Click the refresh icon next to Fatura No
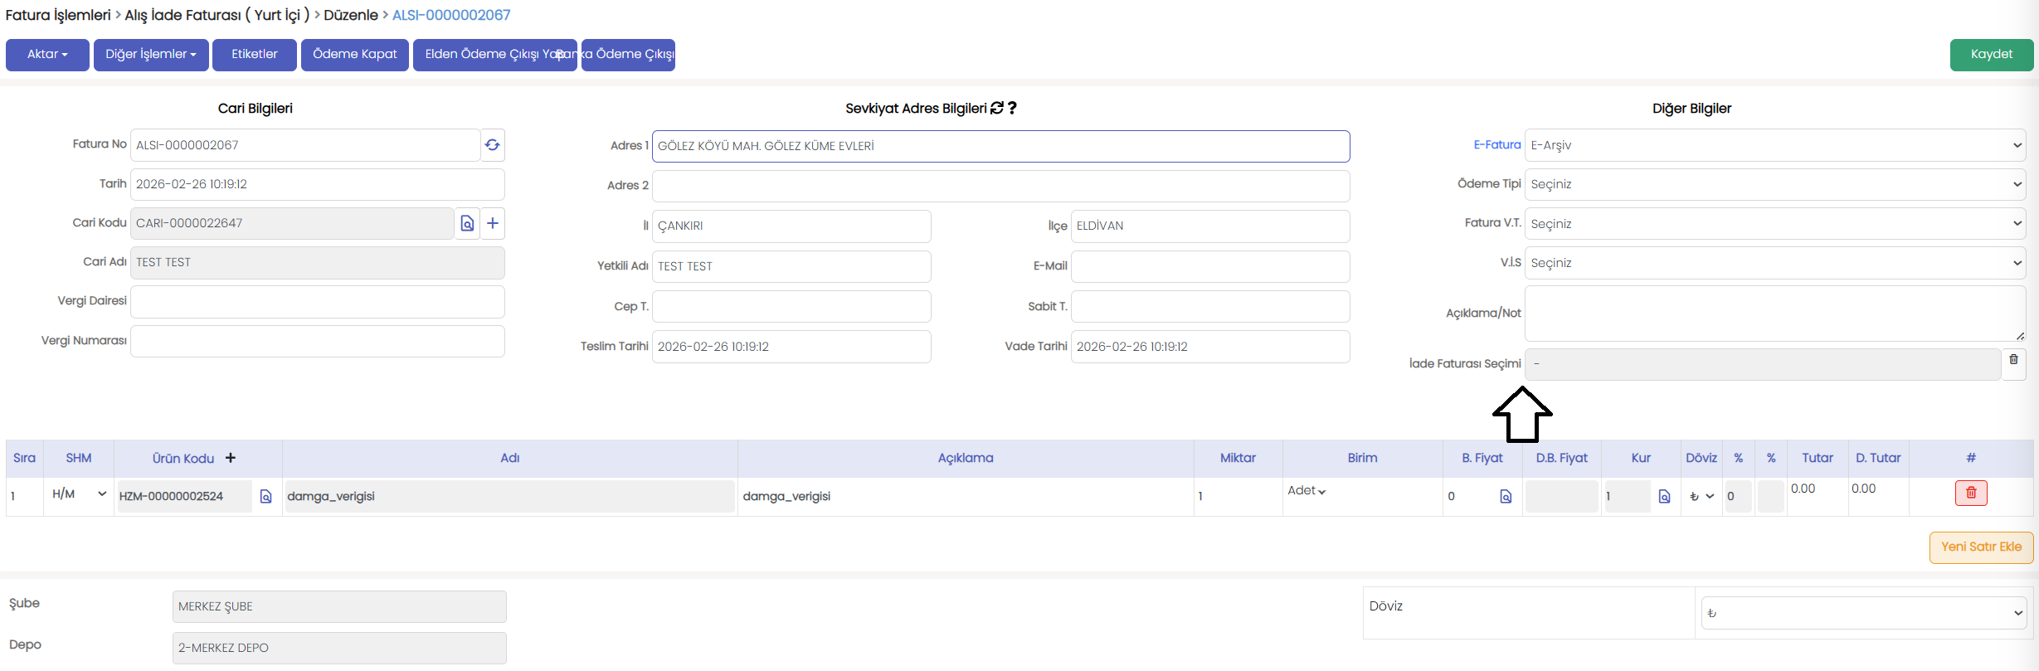This screenshot has width=2039, height=671. (492, 145)
